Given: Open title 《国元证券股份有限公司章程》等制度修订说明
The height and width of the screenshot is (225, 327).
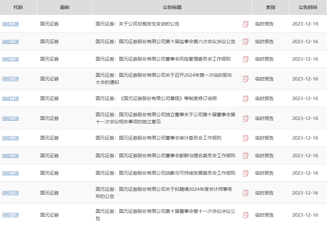Looking at the screenshot, I should point(156,98).
